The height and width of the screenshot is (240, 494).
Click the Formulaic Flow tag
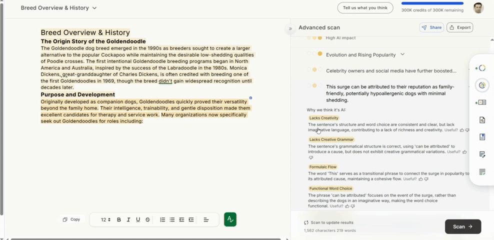coord(323,167)
